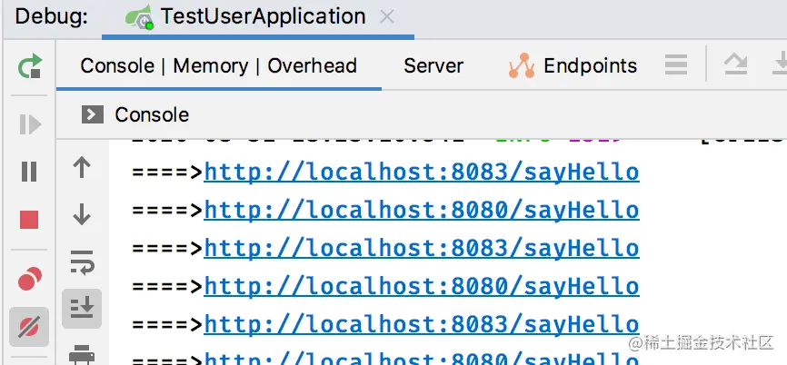787x365 pixels.
Task: Open the Server tab
Action: pyautogui.click(x=433, y=65)
